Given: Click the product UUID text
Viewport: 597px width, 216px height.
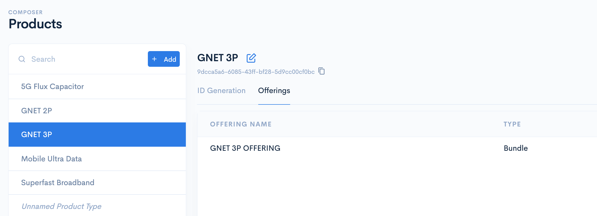Looking at the screenshot, I should 256,72.
